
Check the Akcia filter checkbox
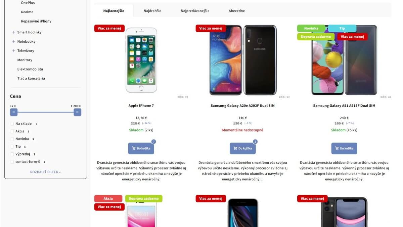12,131
